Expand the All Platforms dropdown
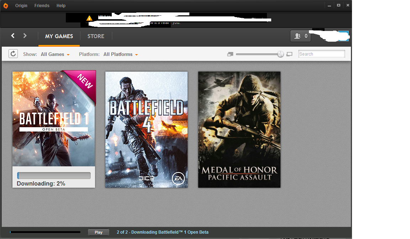This screenshot has width=410, height=239. (x=120, y=54)
